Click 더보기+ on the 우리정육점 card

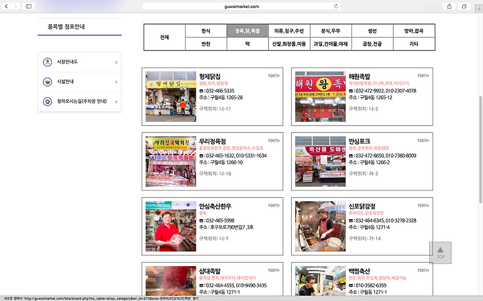click(x=274, y=140)
